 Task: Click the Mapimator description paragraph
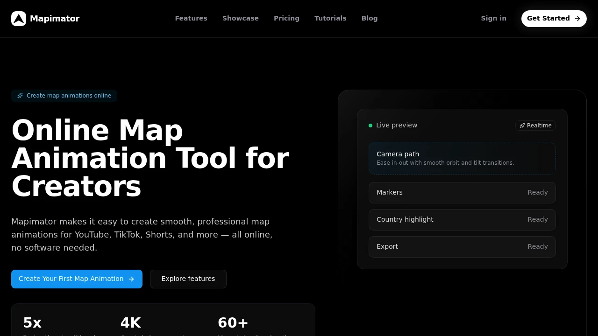pyautogui.click(x=142, y=235)
